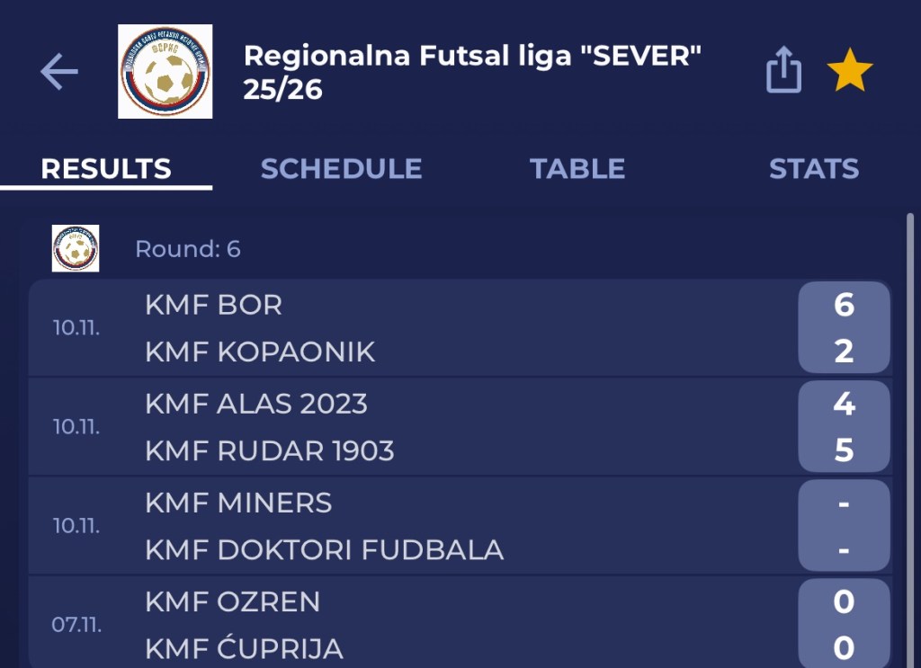
Task: Tap KMF DOKTORI FUDBALA team name
Action: tap(324, 549)
